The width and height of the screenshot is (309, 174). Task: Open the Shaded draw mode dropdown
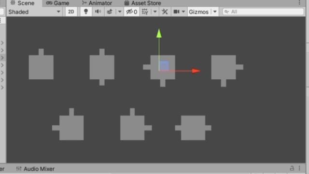point(34,12)
